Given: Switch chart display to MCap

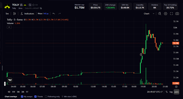Looking at the screenshot, I should click(46, 14).
